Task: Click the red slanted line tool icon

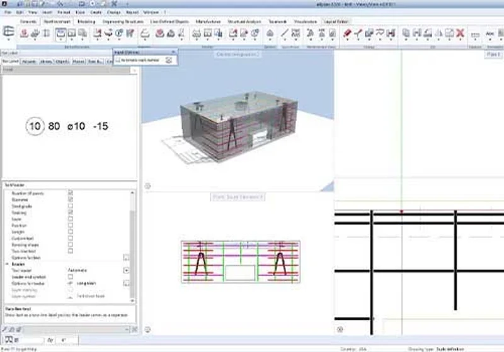Action: (358, 33)
